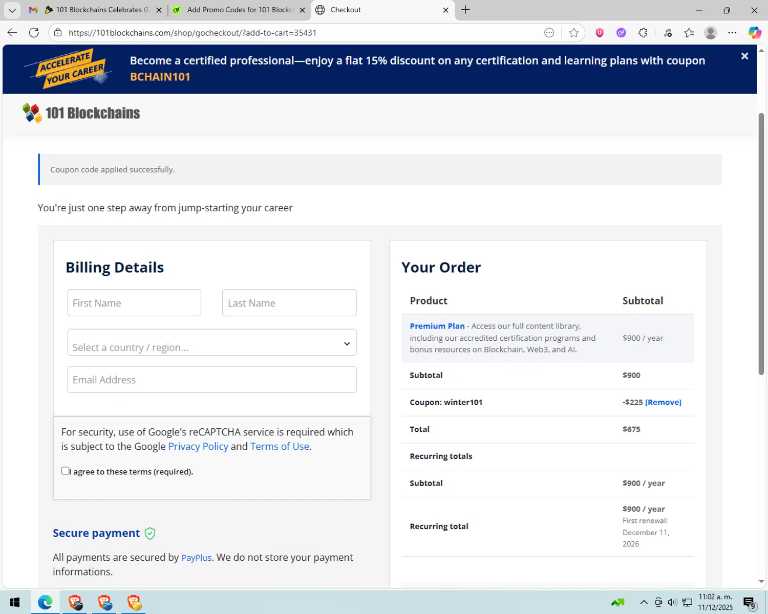Image resolution: width=768 pixels, height=614 pixels.
Task: Open the Windows Start menu
Action: 14,602
